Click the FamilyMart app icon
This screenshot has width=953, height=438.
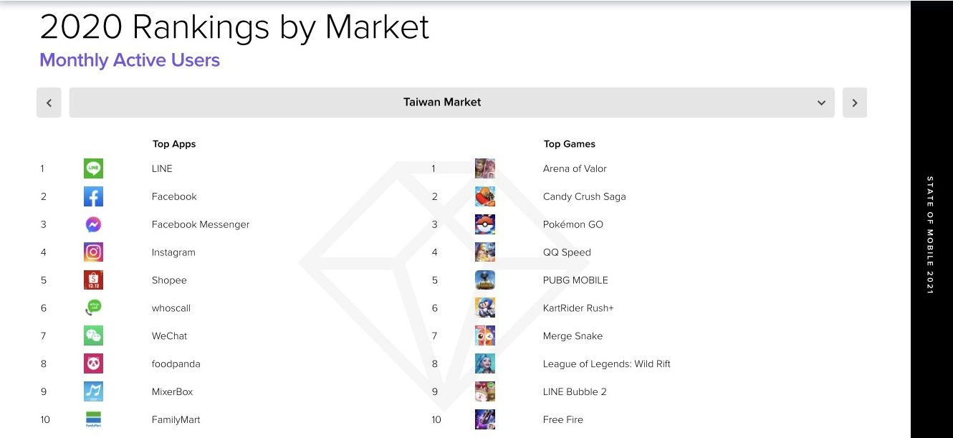[93, 419]
